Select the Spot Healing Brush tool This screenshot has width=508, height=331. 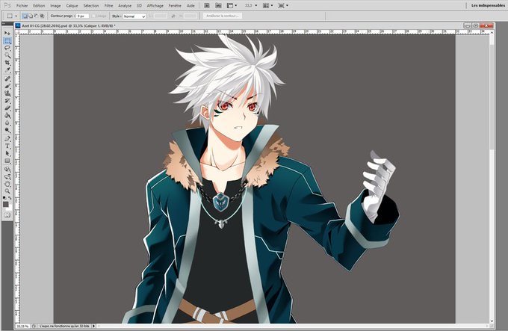[7, 79]
